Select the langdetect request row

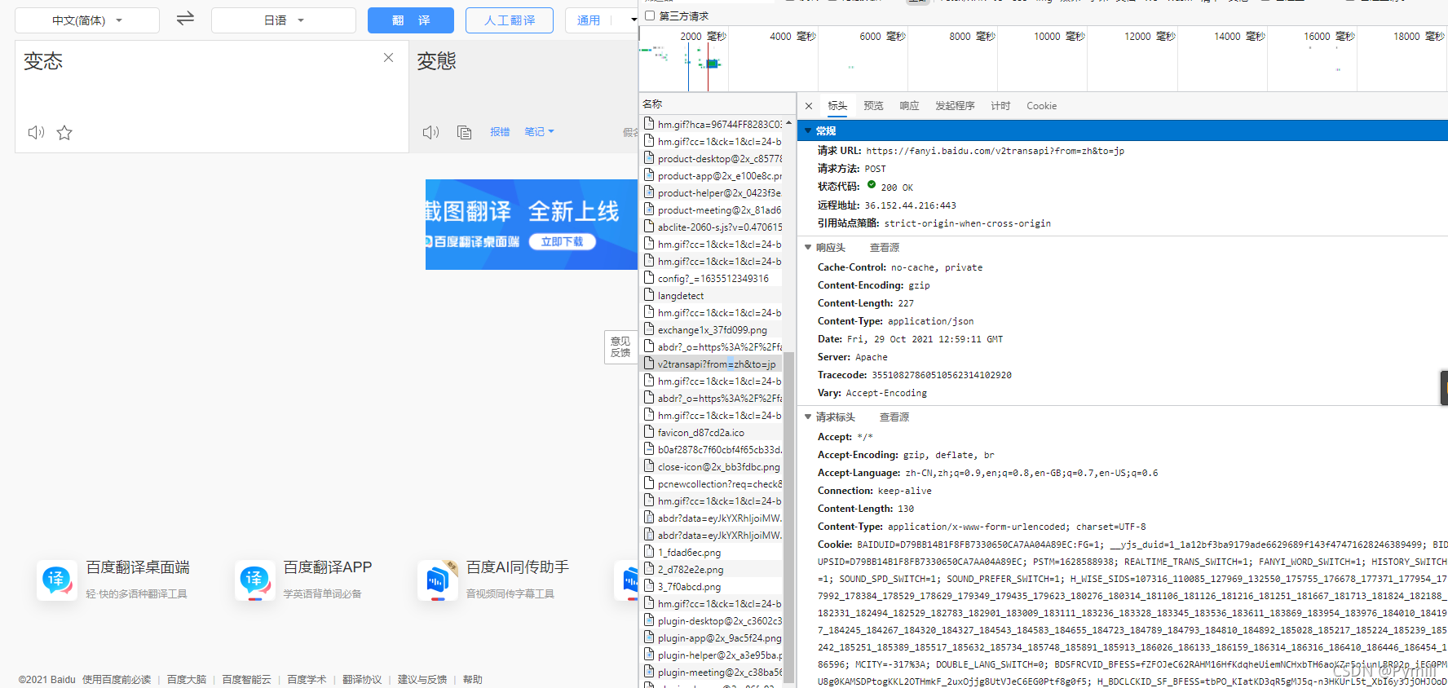(711, 296)
